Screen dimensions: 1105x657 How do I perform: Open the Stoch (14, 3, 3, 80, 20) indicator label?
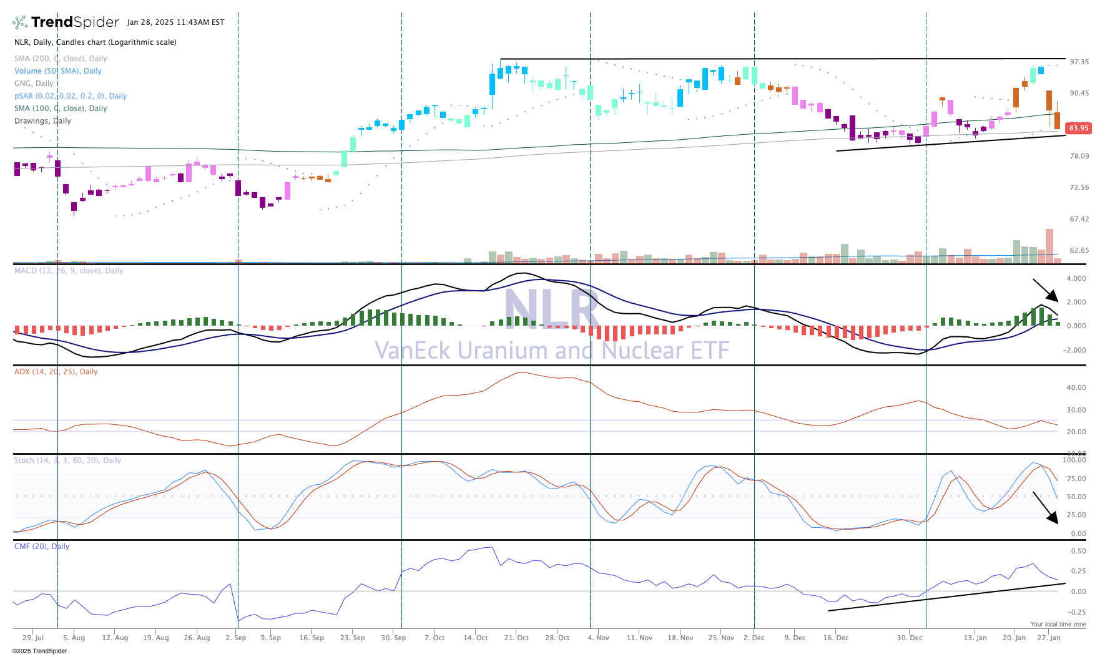tap(67, 460)
